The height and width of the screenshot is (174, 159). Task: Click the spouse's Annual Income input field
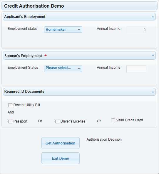coord(136,69)
